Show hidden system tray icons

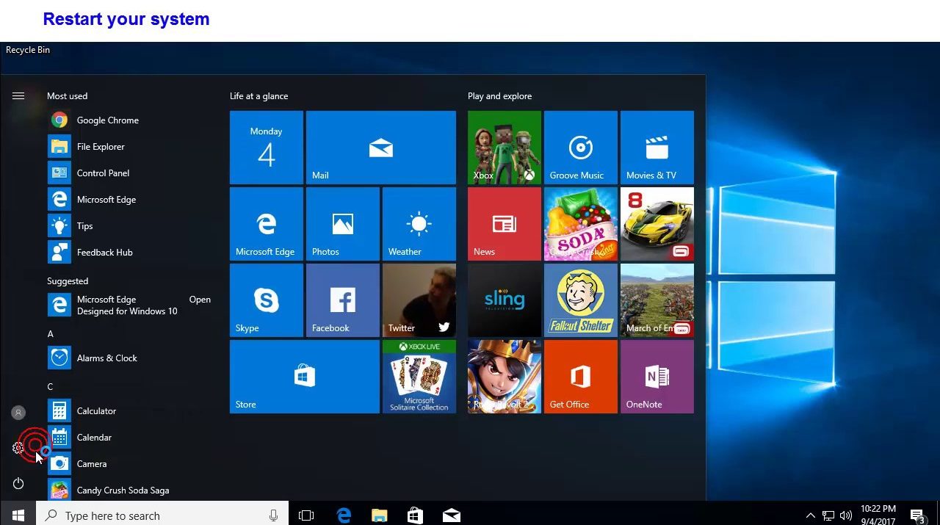tap(810, 515)
